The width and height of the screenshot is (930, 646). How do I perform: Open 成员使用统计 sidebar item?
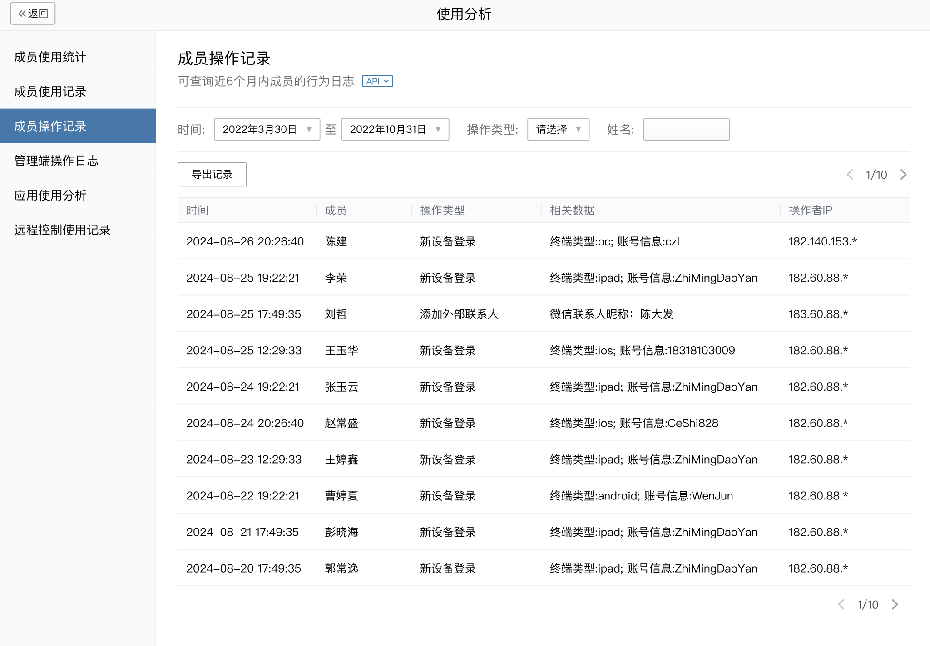(50, 57)
